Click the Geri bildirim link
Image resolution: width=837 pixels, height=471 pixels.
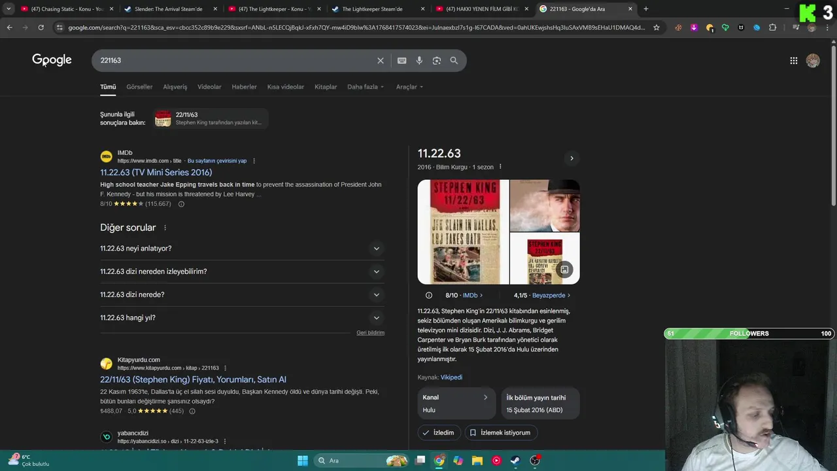coord(370,333)
